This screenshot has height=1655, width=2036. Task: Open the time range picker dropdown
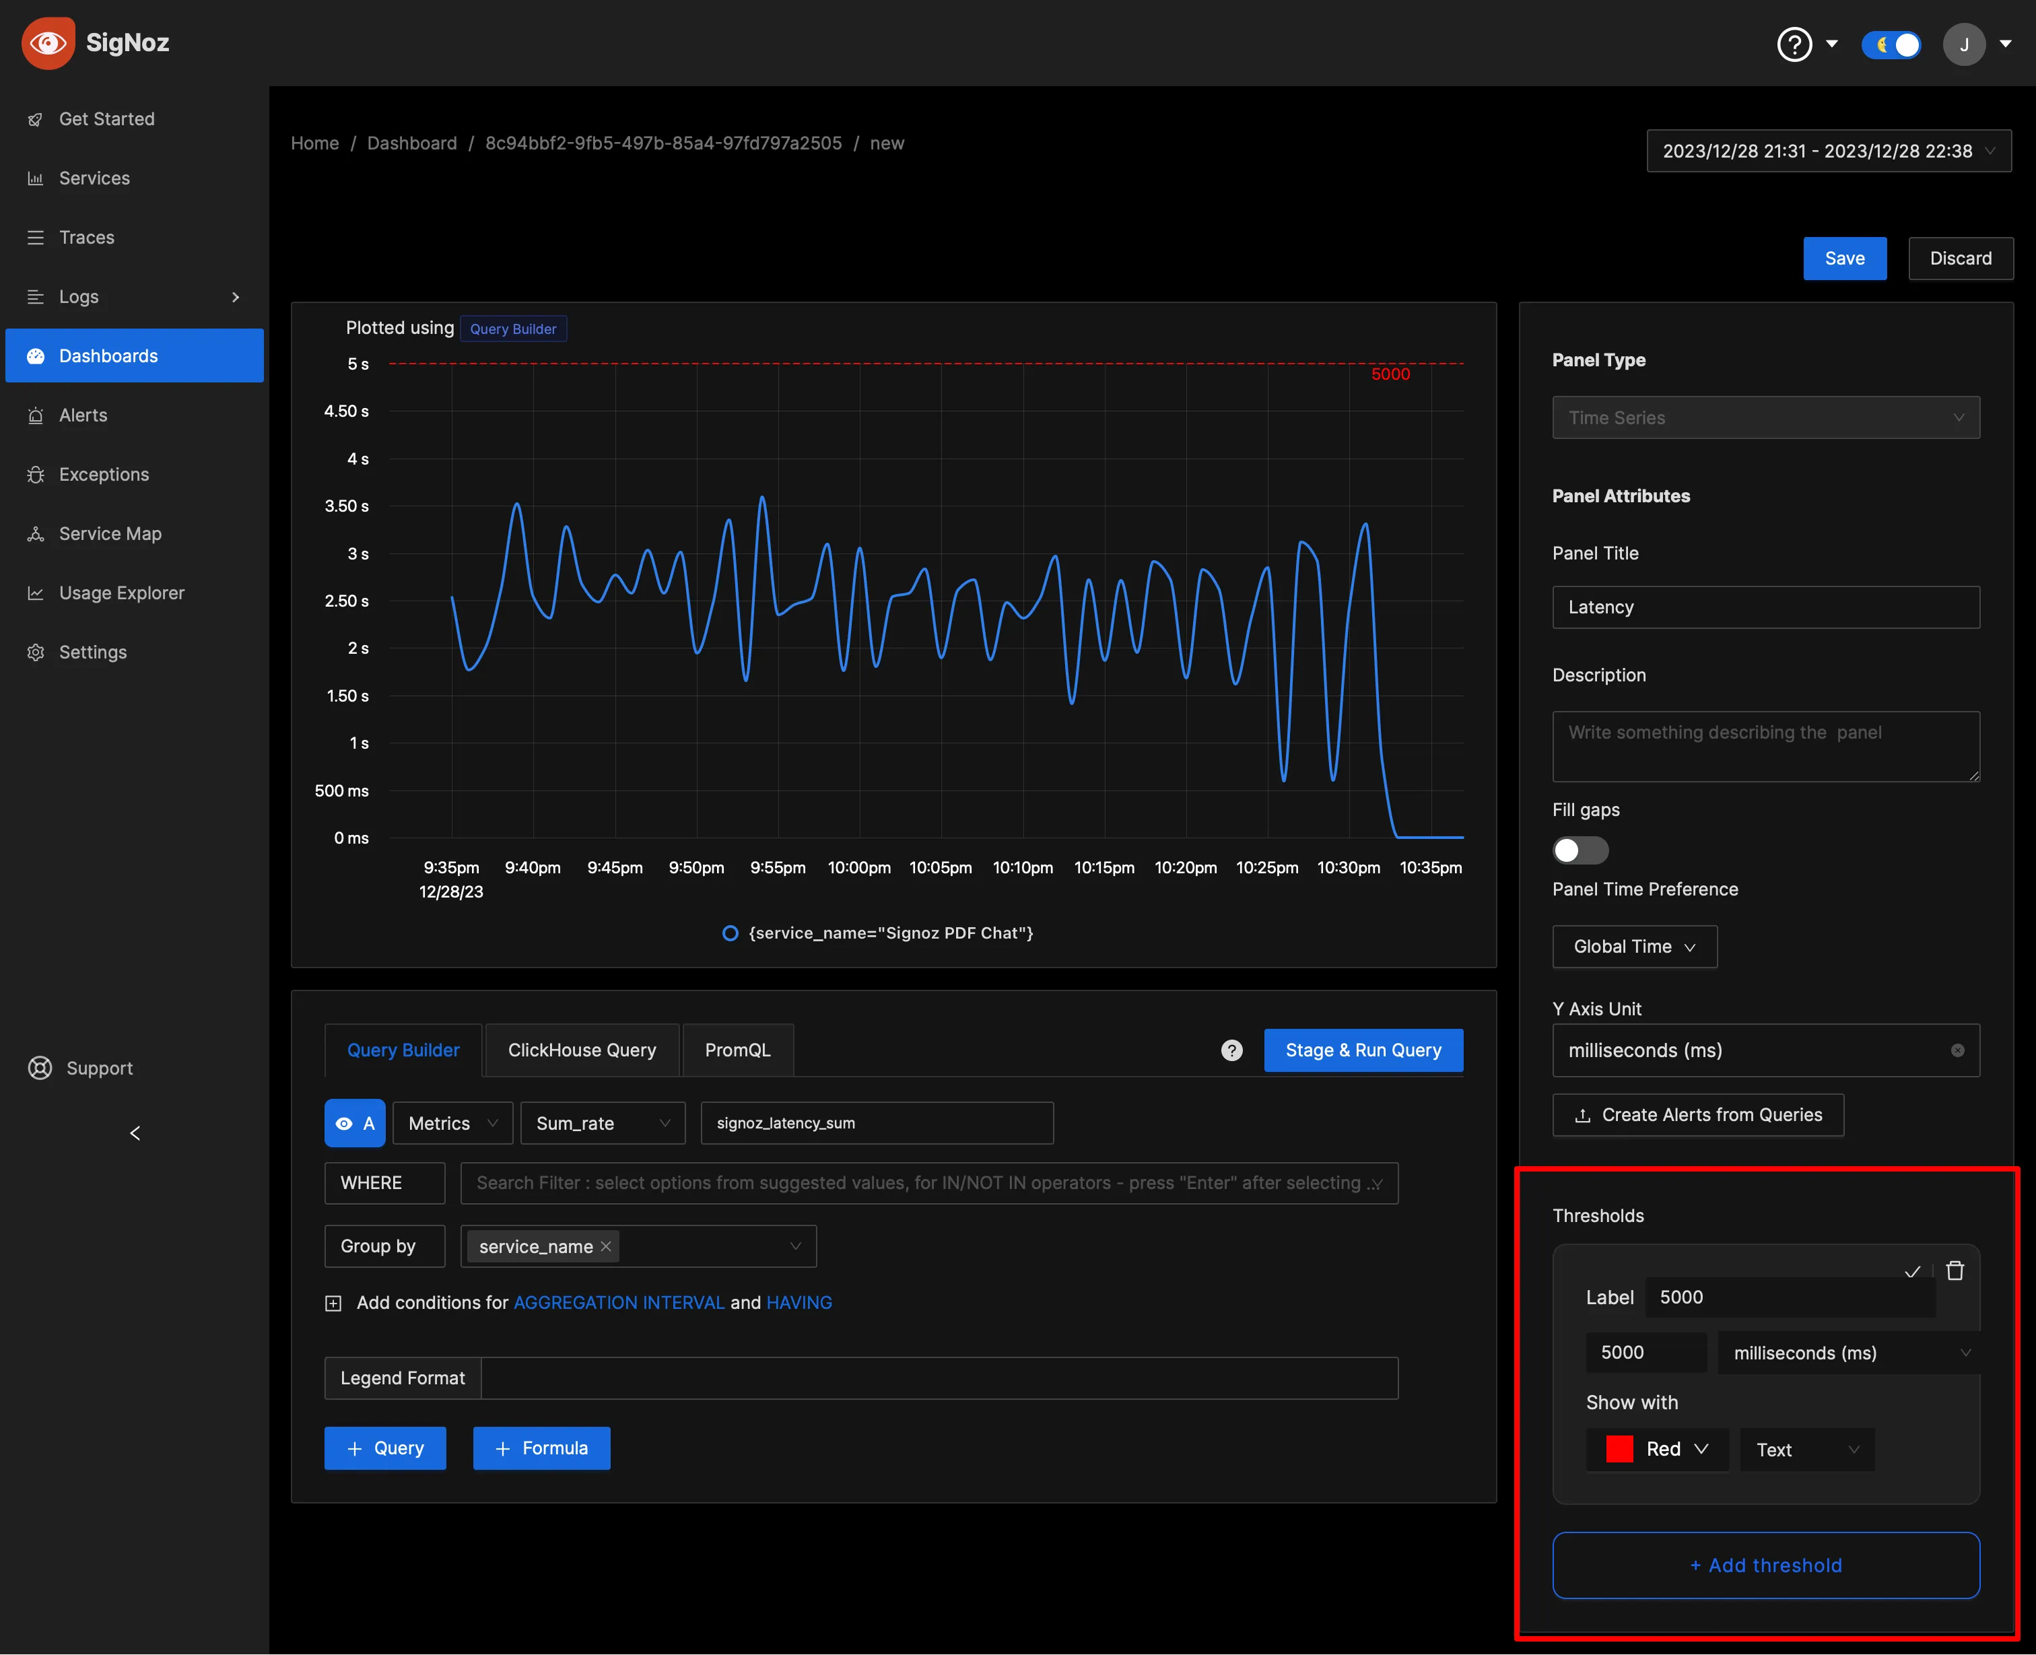pos(1828,151)
